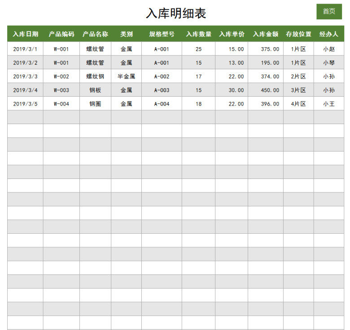The height and width of the screenshot is (330, 350).
Task: Select amount cell 396.00
Action: [266, 104]
